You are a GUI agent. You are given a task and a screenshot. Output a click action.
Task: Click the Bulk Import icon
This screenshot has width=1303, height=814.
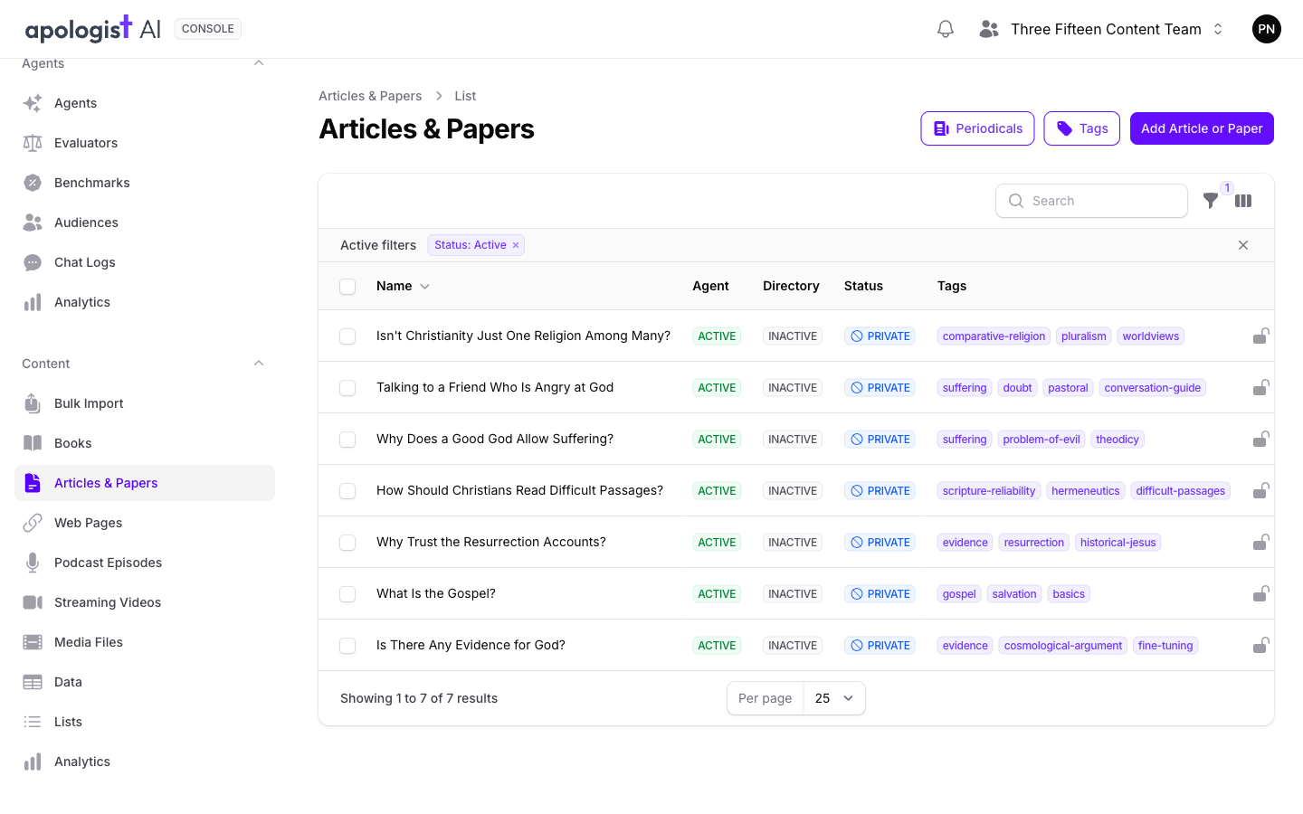pyautogui.click(x=33, y=403)
